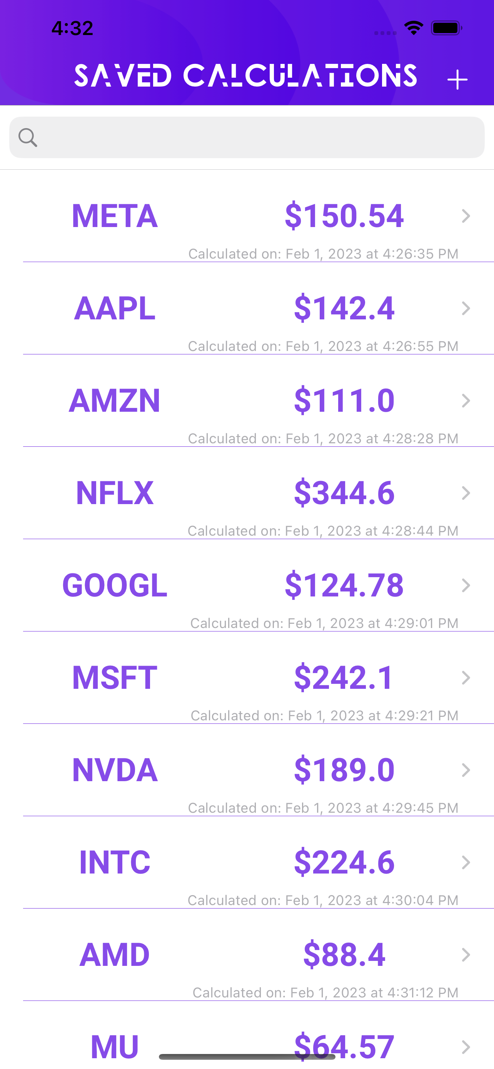The width and height of the screenshot is (494, 1069).
Task: Expand the AMZN row chevron
Action: pyautogui.click(x=466, y=401)
